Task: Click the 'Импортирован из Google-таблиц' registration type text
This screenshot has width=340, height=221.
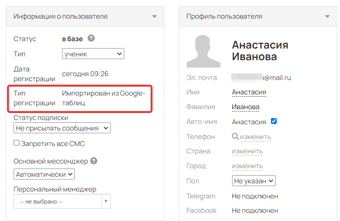Action: pos(104,98)
